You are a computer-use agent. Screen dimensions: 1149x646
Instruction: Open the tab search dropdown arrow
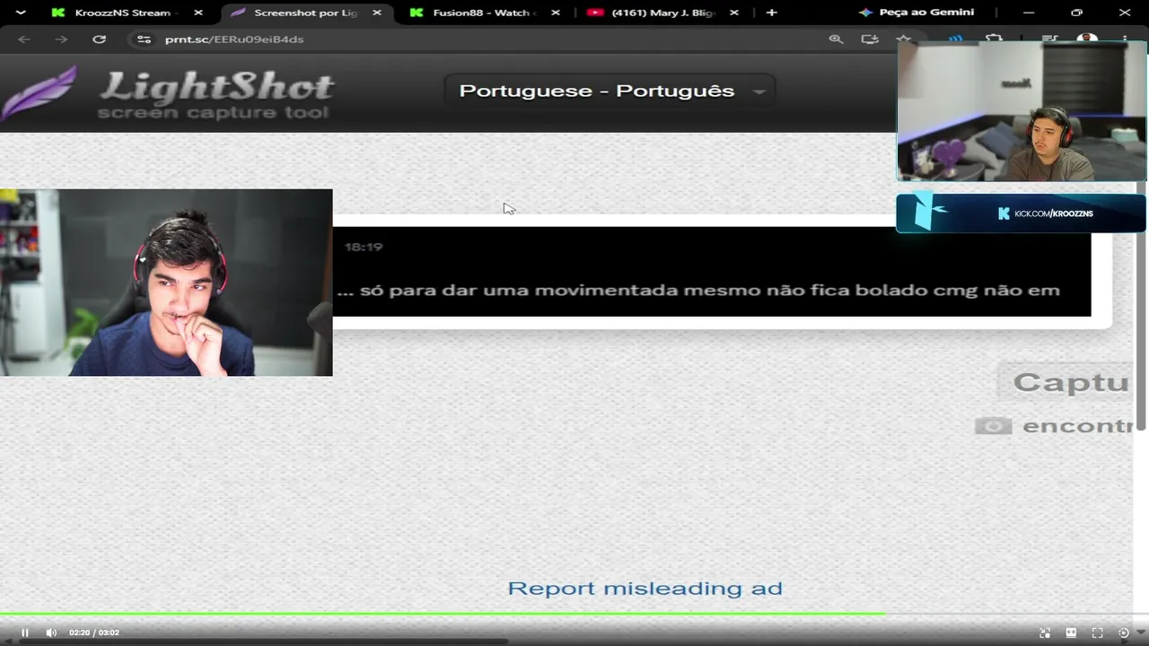[21, 13]
